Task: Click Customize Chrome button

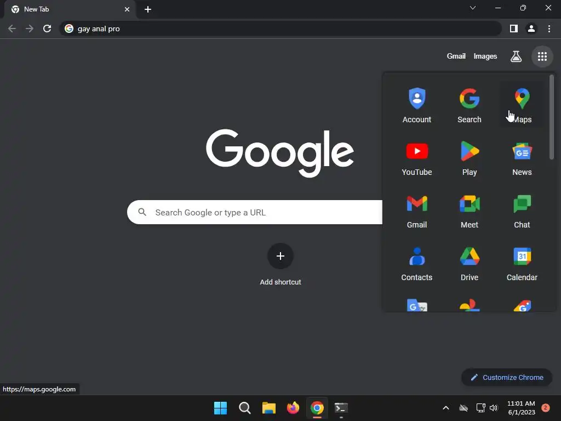Action: pos(507,377)
